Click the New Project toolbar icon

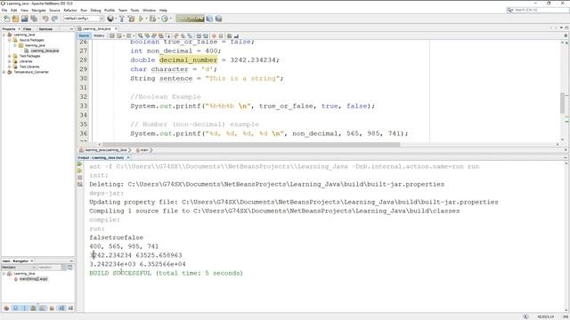tap(15, 19)
